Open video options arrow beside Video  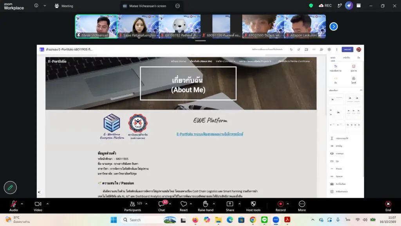[x=47, y=204]
